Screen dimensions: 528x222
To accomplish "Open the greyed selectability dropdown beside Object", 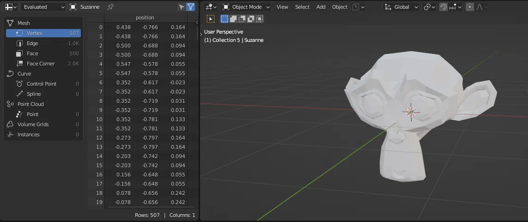I will [x=358, y=7].
